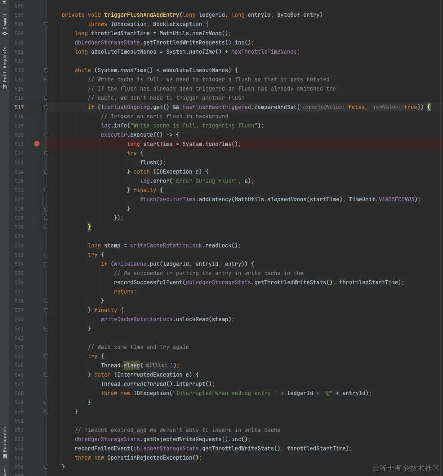Click the fold end marker at line 550
The height and width of the screenshot is (476, 443).
(46, 412)
